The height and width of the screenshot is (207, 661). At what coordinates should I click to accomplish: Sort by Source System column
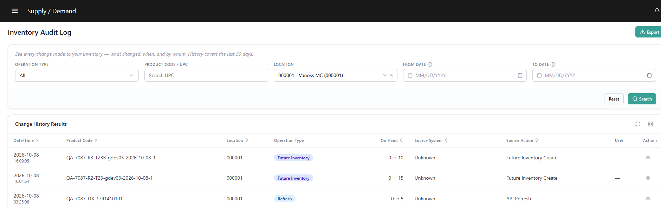coord(431,140)
